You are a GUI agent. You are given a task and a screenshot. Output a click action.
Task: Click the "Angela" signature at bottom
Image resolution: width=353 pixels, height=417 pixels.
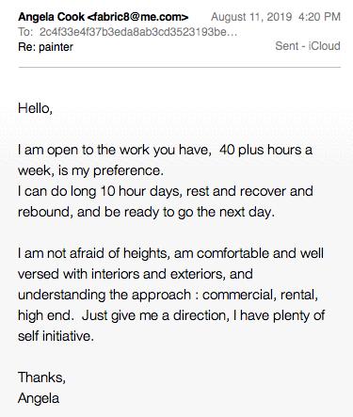(x=39, y=398)
